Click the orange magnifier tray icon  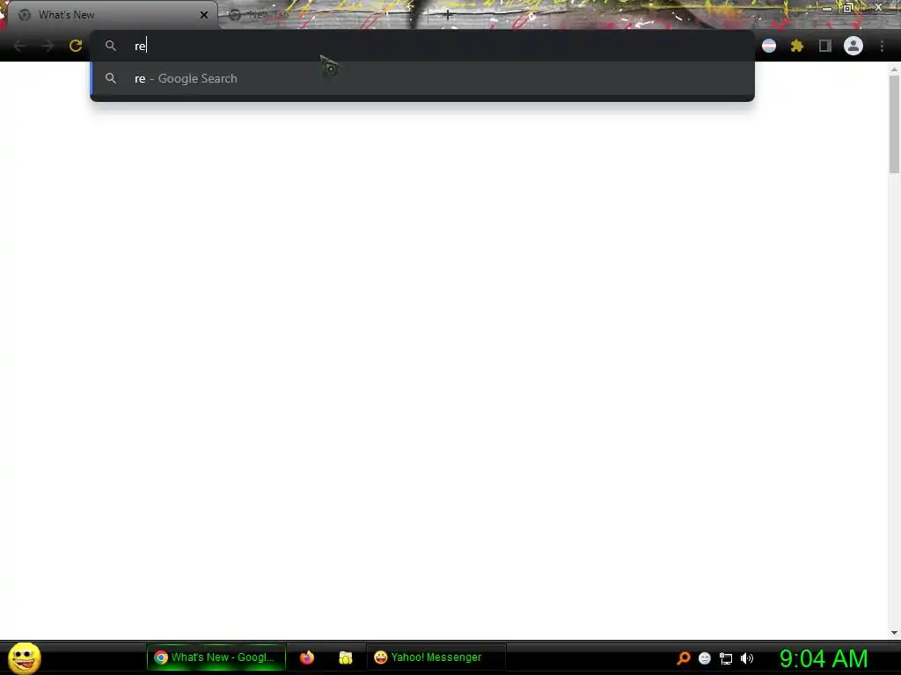click(x=683, y=657)
